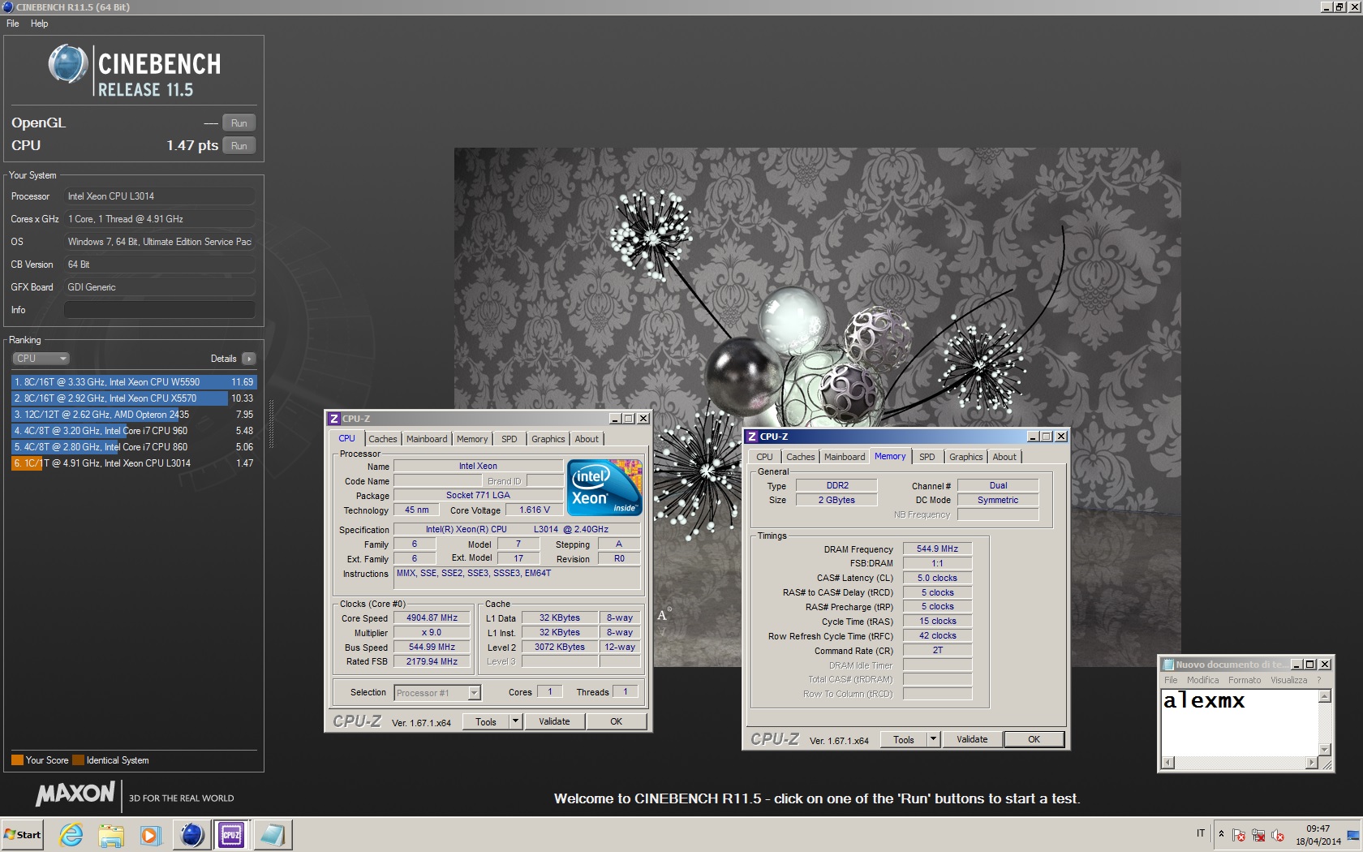Click the Show desktop tray icon
This screenshot has height=852, width=1363.
pos(1353,835)
